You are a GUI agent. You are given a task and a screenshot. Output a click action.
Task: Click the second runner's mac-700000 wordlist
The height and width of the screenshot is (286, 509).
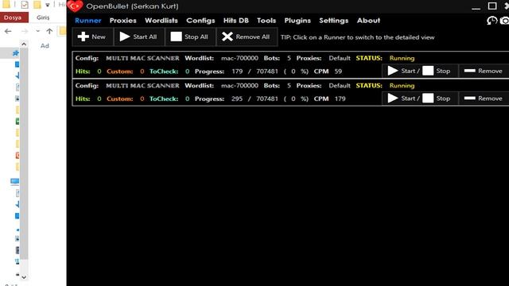pos(239,86)
